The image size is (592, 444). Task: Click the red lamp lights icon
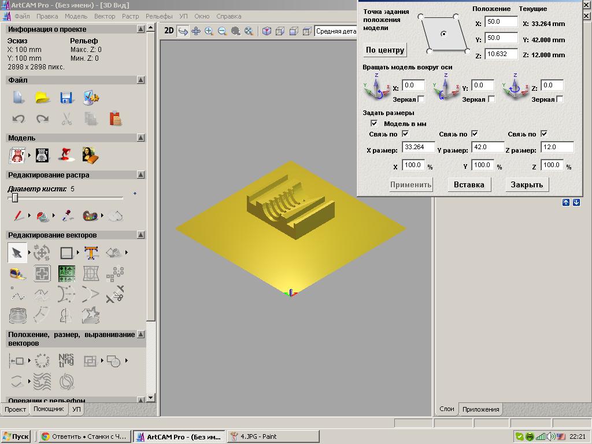[x=66, y=155]
